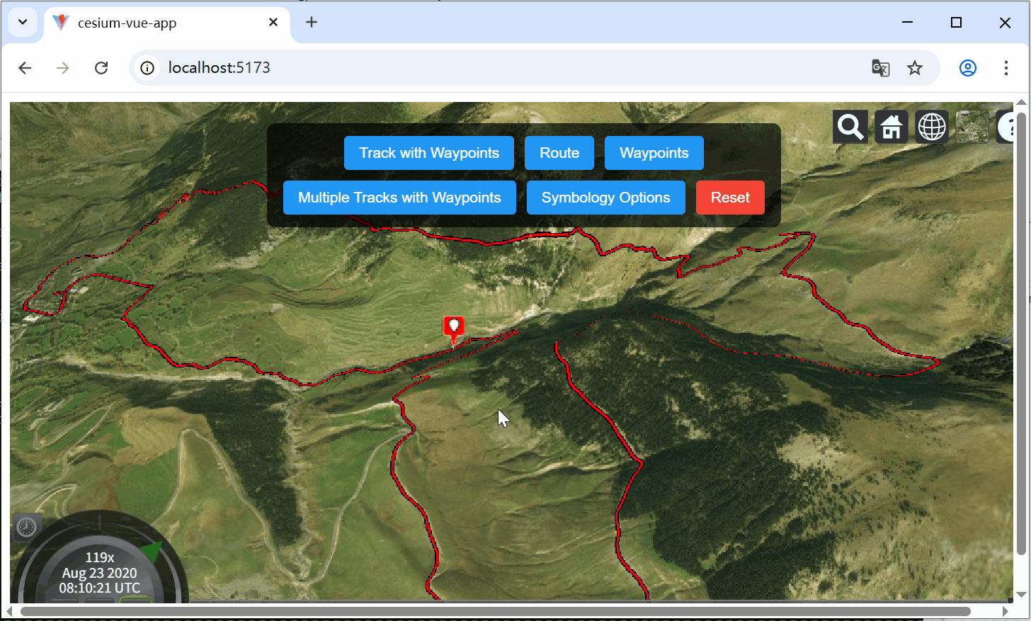Click the browser Forward arrow
This screenshot has width=1031, height=621.
(x=63, y=68)
